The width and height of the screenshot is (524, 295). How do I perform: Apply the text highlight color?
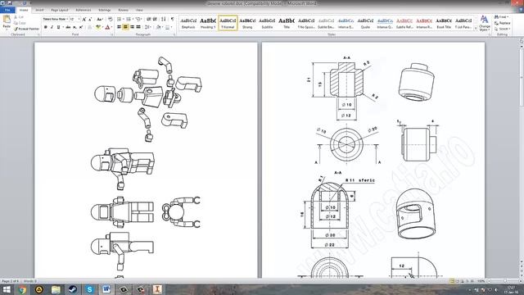click(x=97, y=27)
